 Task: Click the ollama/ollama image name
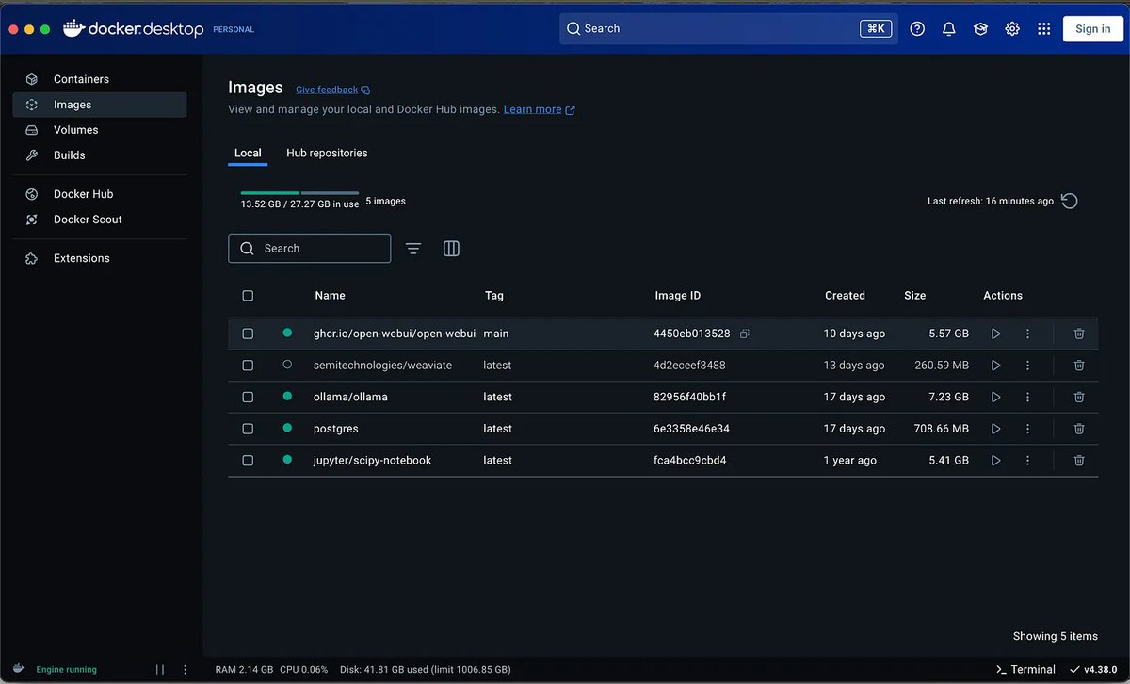350,397
